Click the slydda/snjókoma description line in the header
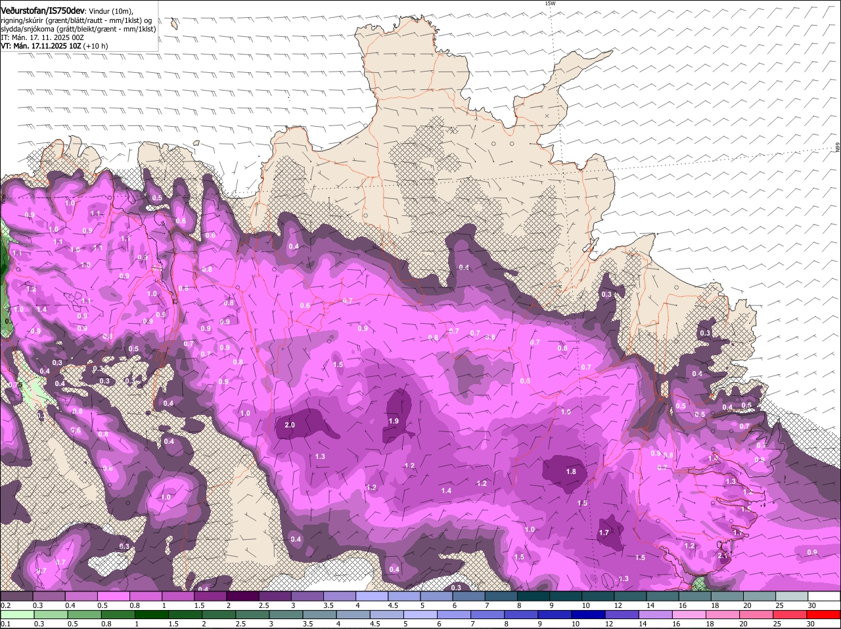This screenshot has height=629, width=841. point(78,29)
